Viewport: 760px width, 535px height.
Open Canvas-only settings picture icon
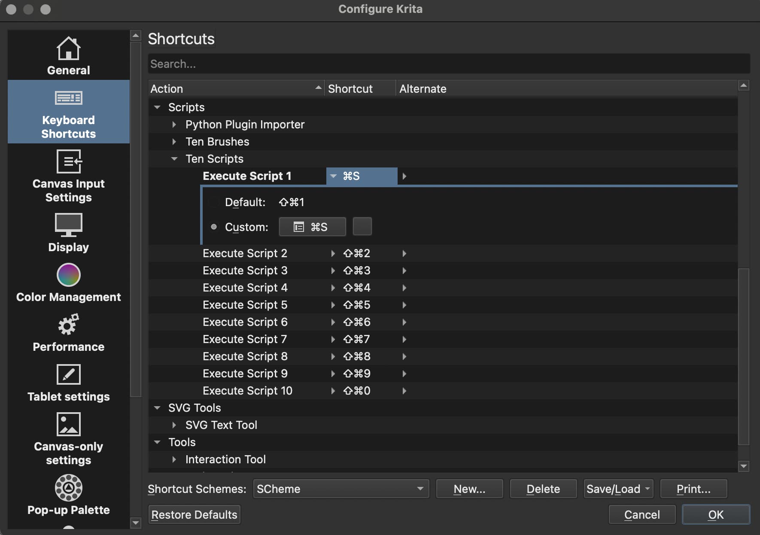point(68,424)
